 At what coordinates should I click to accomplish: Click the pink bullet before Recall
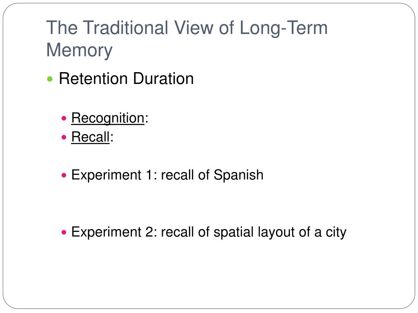64,137
